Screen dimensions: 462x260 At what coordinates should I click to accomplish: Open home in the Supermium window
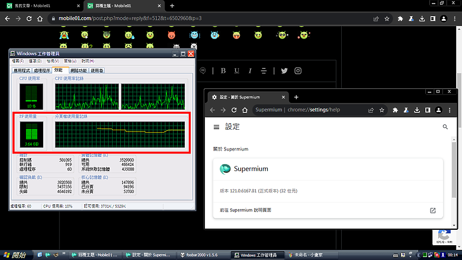point(245,110)
